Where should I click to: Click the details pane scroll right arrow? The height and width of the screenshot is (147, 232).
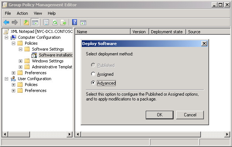(x=227, y=134)
